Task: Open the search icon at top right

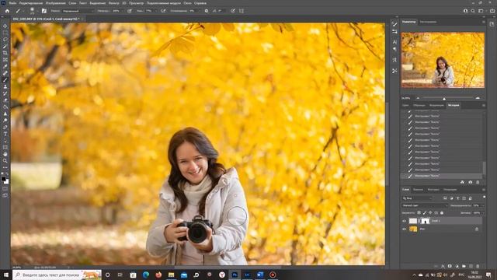Action: pos(473,11)
